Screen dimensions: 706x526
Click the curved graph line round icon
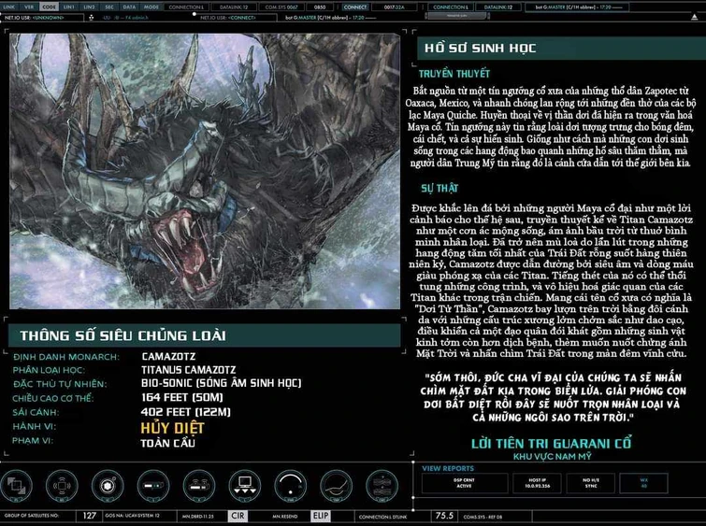(336, 486)
